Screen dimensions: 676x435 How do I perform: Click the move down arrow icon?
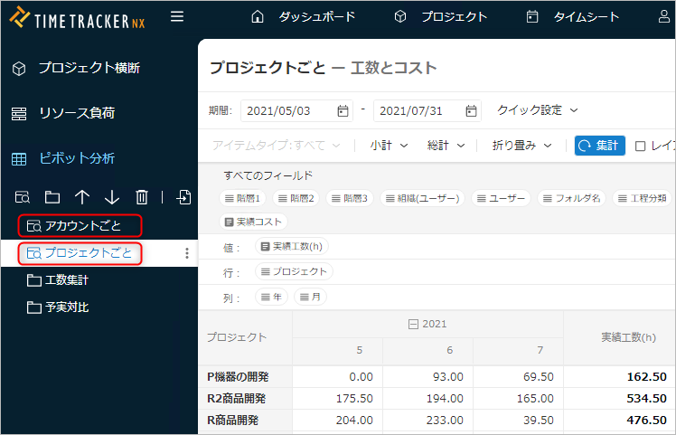pyautogui.click(x=112, y=197)
